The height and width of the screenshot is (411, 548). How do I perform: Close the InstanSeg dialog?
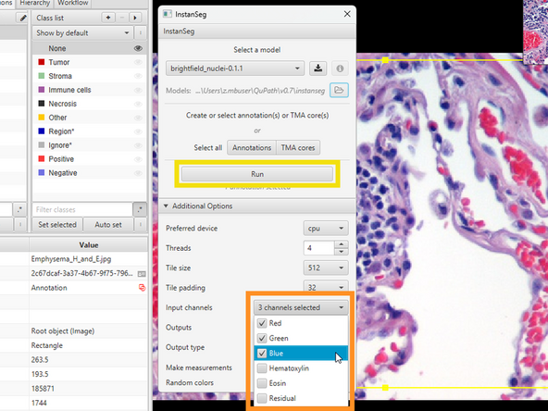347,14
